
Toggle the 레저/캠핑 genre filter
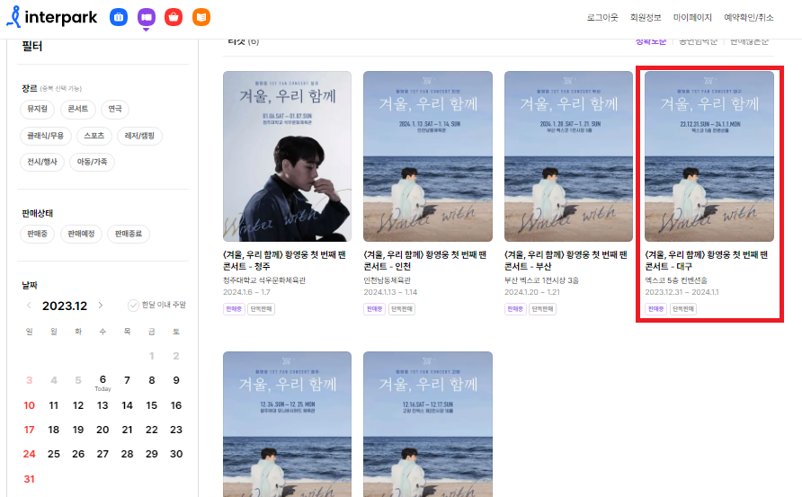(x=139, y=136)
